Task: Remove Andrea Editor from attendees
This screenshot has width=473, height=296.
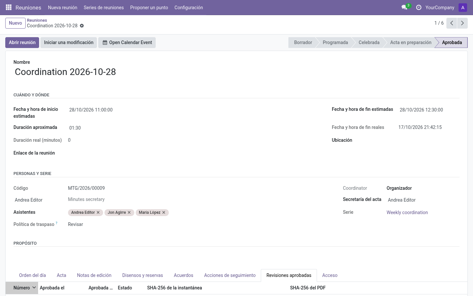Action: click(x=98, y=212)
